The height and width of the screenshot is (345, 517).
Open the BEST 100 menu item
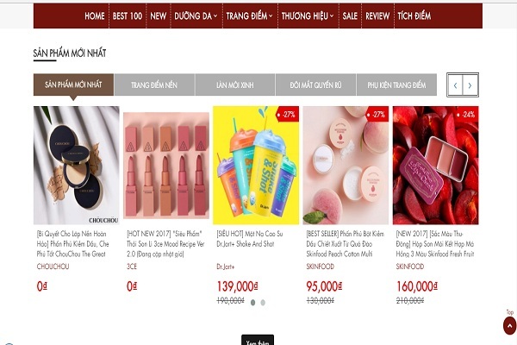pos(128,16)
